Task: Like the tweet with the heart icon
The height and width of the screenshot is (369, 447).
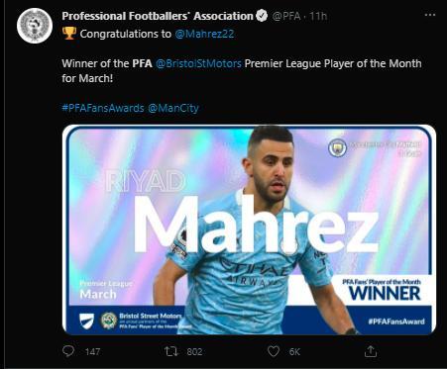Action: click(274, 351)
